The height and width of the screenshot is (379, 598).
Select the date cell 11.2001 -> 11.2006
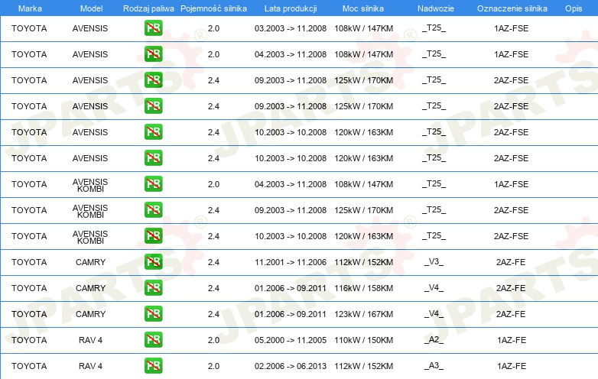point(291,262)
